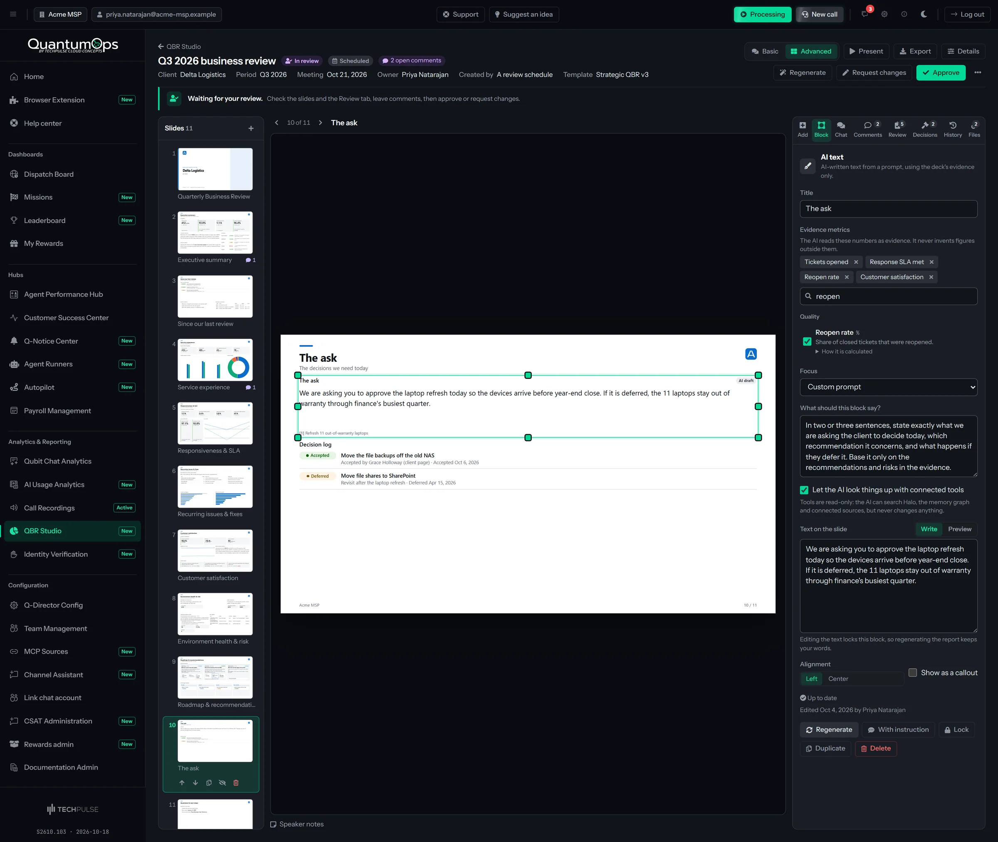Enable Show as a callout checkbox

click(x=913, y=672)
